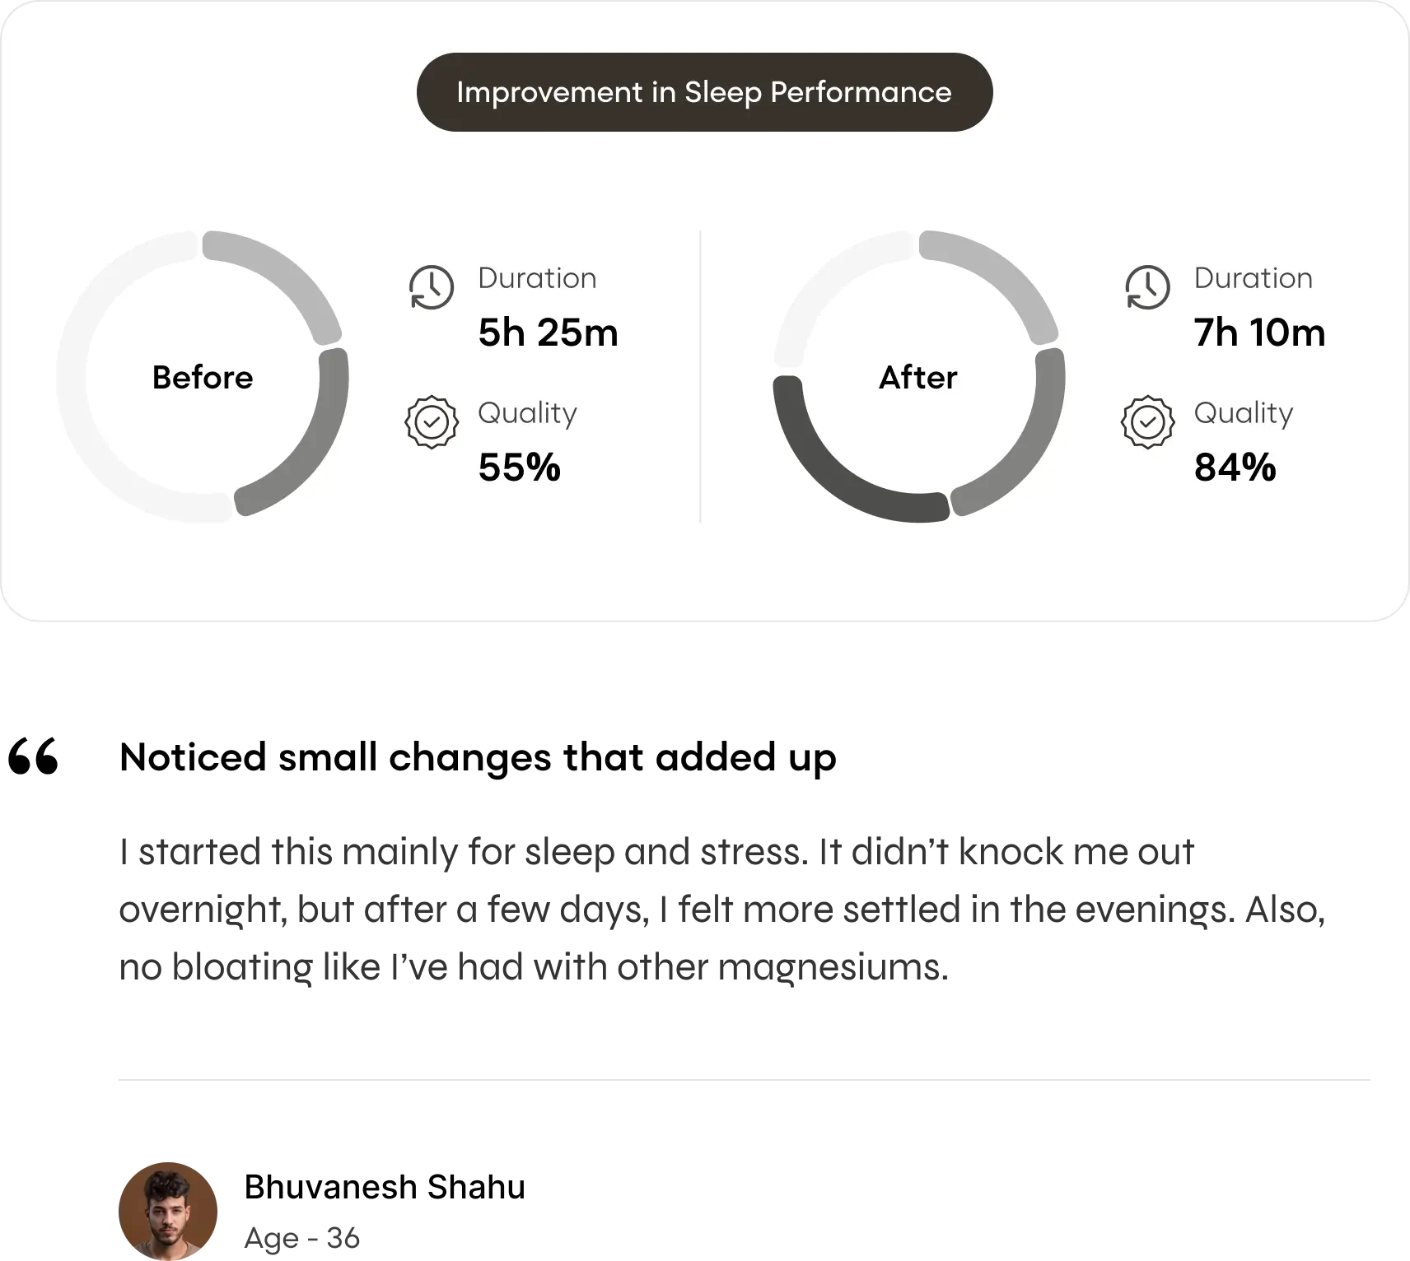Screen dimensions: 1410x1261
Task: Click the 5h 25m duration value
Action: coord(548,333)
